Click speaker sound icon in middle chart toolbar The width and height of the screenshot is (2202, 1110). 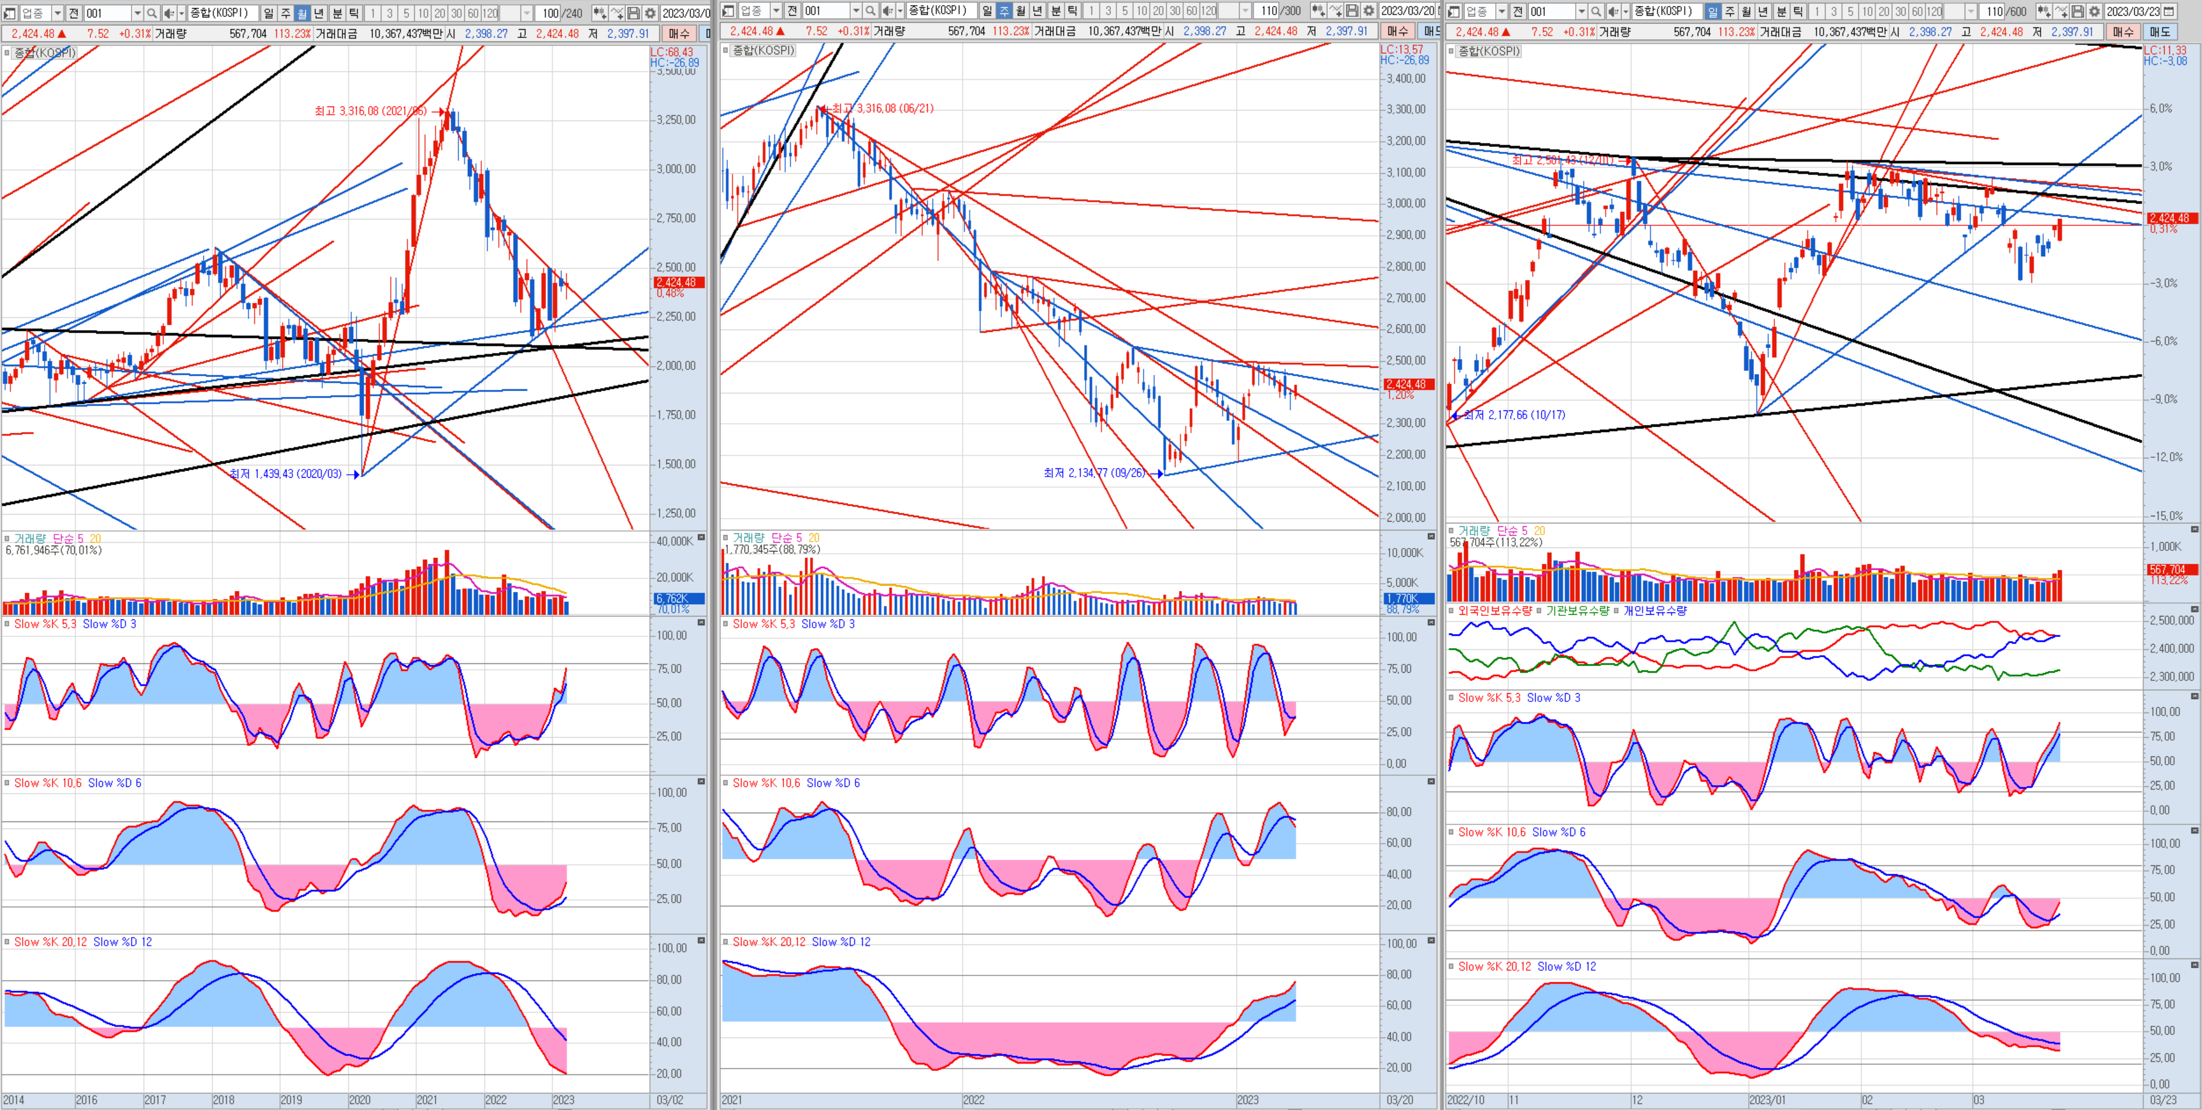(888, 11)
